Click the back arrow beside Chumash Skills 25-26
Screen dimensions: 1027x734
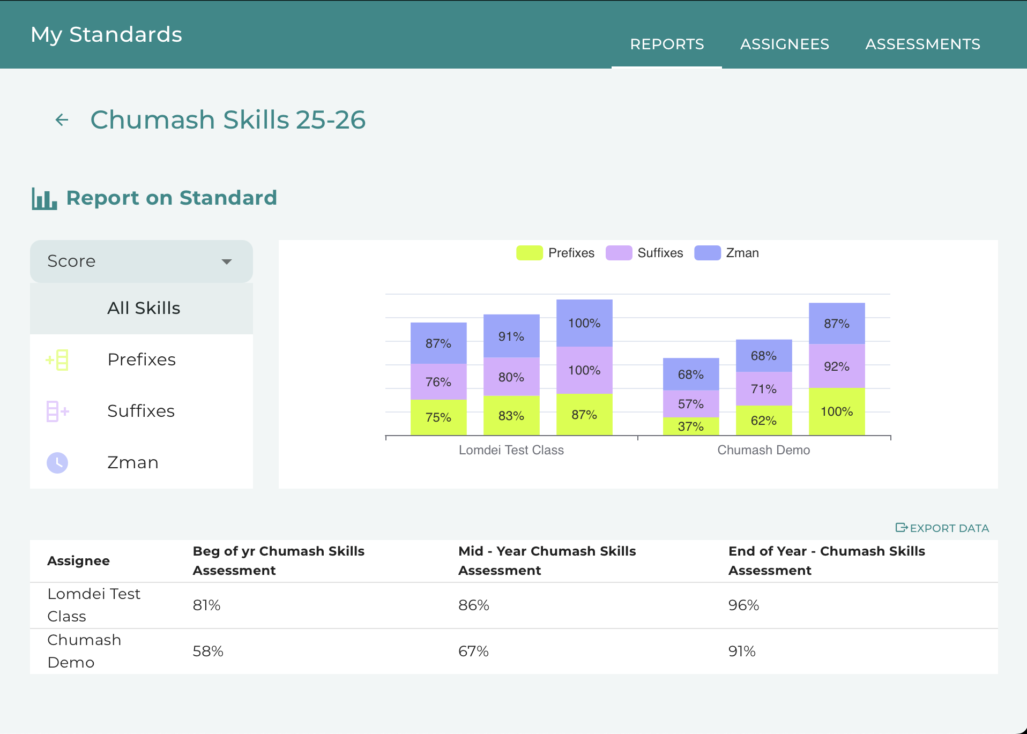pos(62,120)
